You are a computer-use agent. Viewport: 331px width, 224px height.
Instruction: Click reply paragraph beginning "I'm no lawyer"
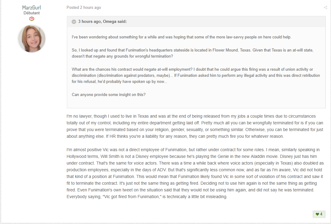(195, 126)
